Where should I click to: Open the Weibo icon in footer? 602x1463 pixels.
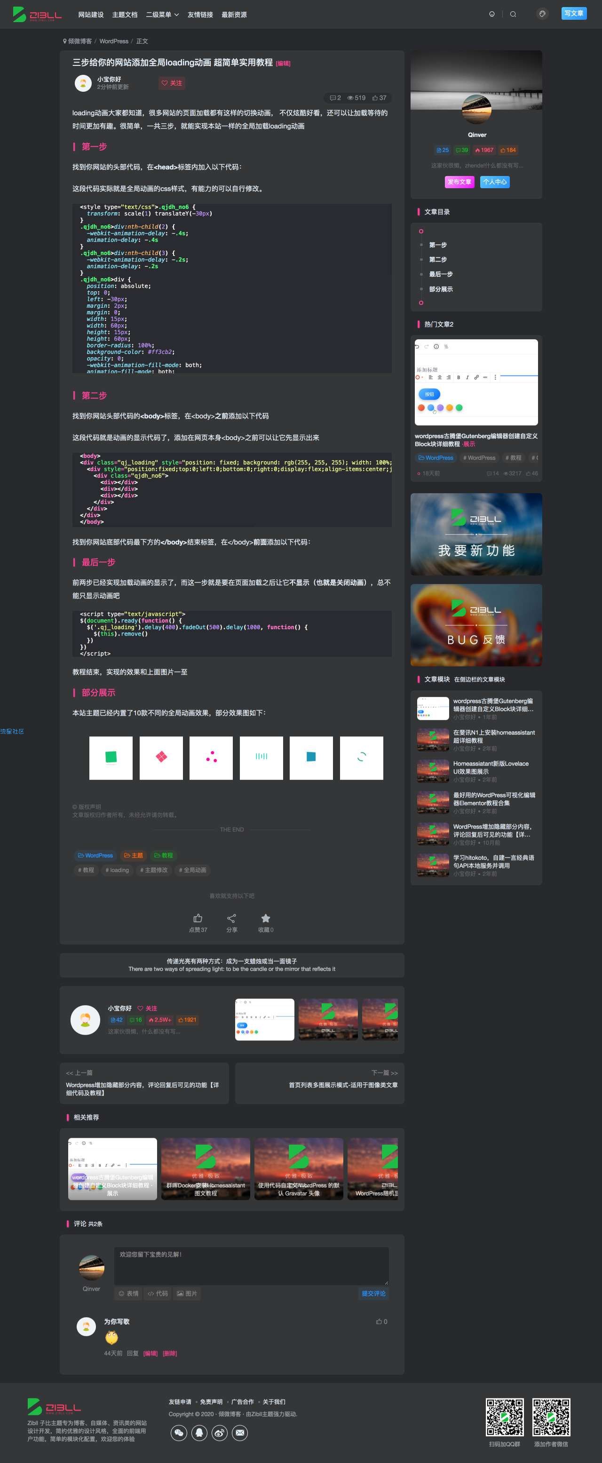coord(220,1433)
